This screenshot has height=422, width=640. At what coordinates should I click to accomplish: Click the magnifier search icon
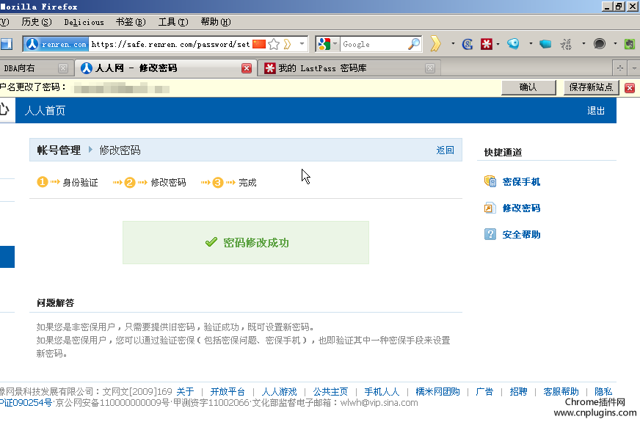(414, 44)
